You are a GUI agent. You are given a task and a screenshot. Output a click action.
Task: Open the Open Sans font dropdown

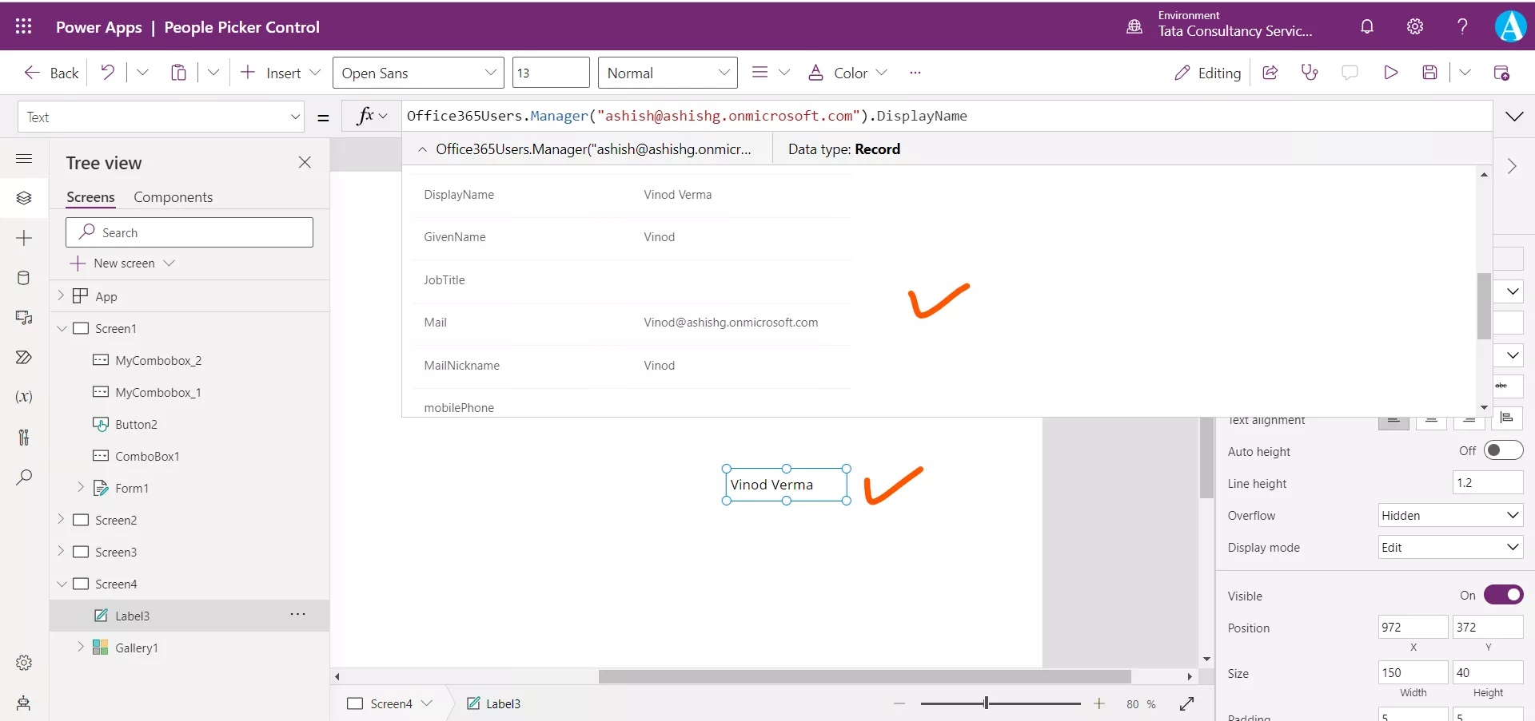(x=418, y=73)
